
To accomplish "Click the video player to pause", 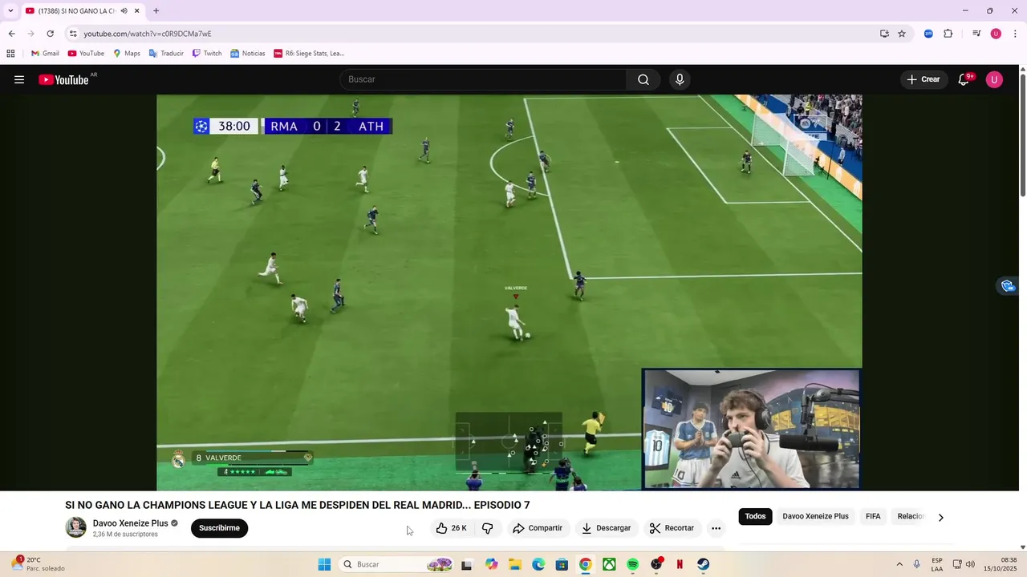I will pos(509,293).
